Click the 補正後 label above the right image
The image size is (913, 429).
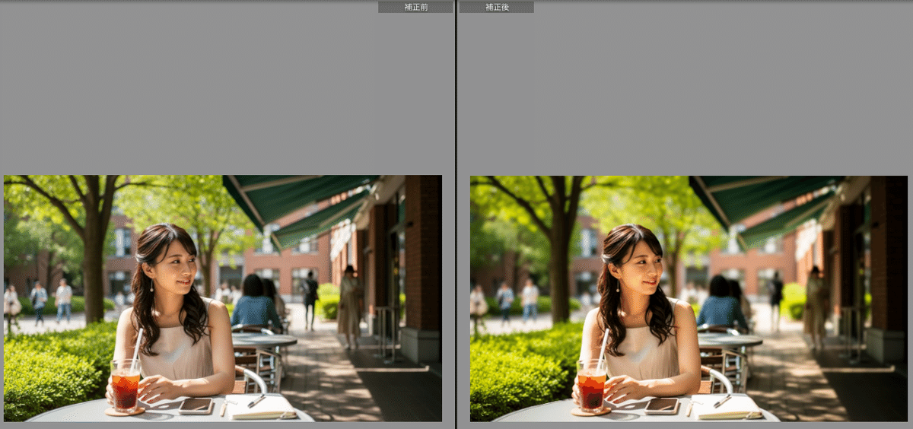tap(497, 7)
